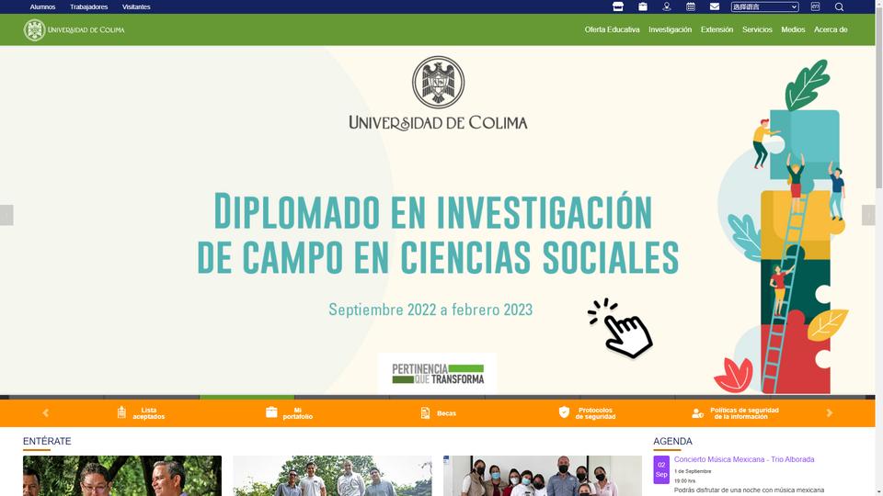The image size is (883, 496).
Task: Open the Visitantes tab
Action: pyautogui.click(x=136, y=6)
